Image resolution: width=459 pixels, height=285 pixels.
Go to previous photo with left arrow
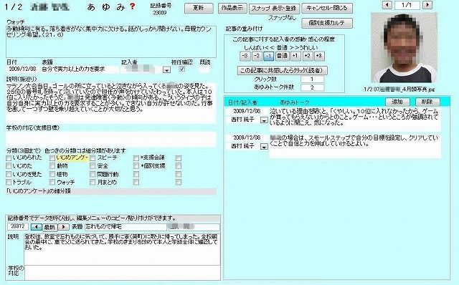pos(387,5)
